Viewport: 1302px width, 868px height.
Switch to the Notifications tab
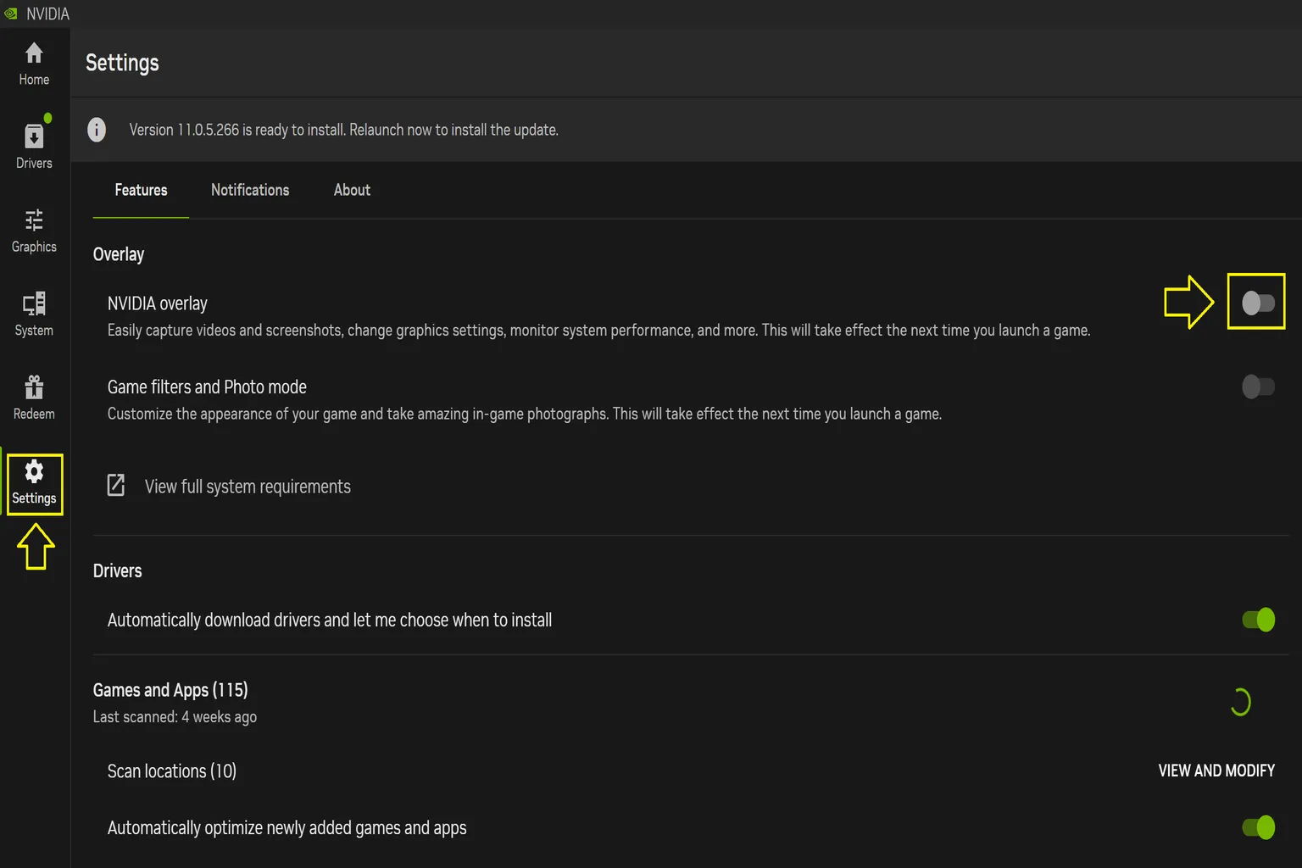coord(250,190)
